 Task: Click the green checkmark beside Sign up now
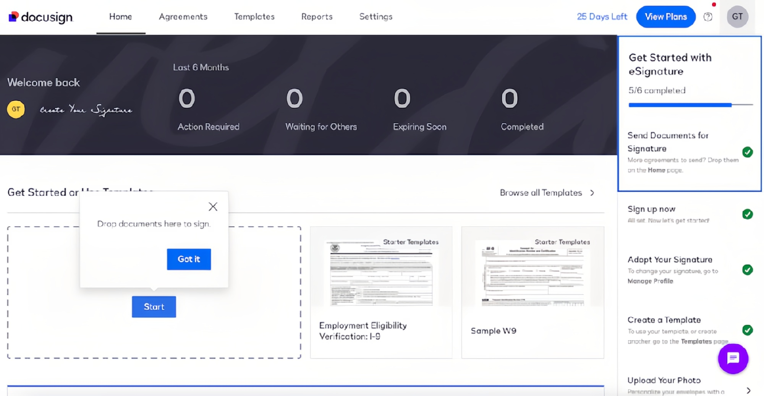click(x=747, y=215)
